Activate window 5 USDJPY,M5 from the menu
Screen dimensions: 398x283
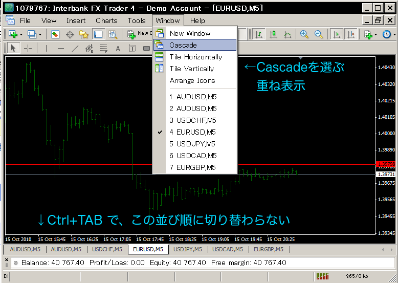[195, 144]
